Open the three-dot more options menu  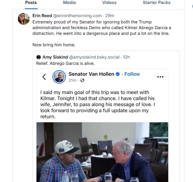[160, 77]
